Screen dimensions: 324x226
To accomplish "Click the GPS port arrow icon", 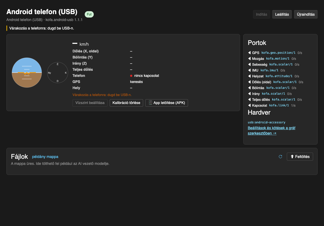I will click(249, 53).
